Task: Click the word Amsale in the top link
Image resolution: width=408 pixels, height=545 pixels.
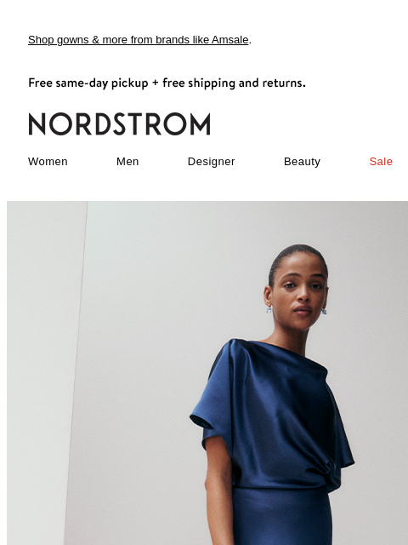Action: coord(230,40)
